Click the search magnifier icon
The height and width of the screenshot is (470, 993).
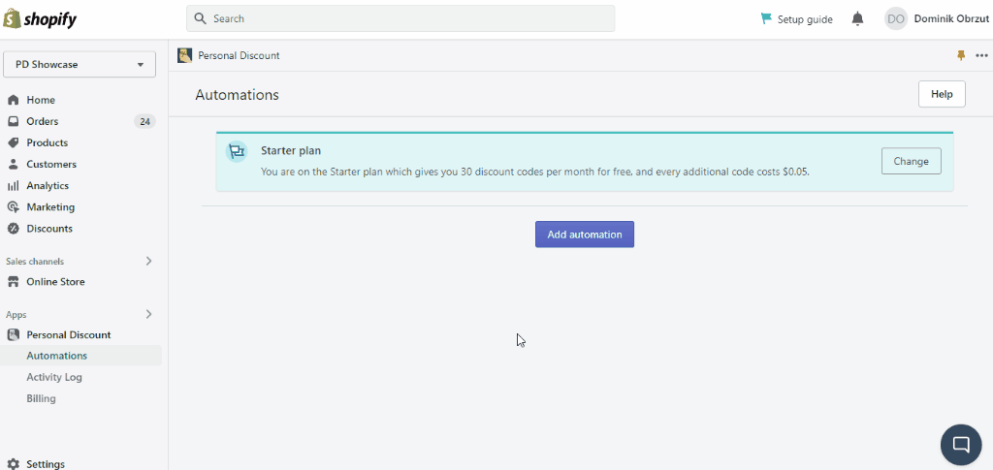click(200, 18)
